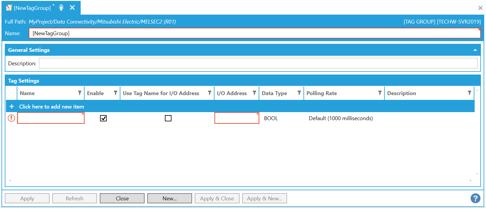Uncheck the Enable checkbox for the tag
Screen dimensions: 486x209
tap(103, 118)
